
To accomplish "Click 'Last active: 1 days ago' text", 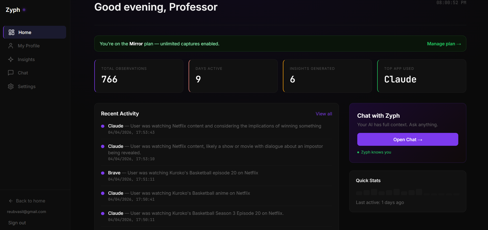I will (x=380, y=202).
